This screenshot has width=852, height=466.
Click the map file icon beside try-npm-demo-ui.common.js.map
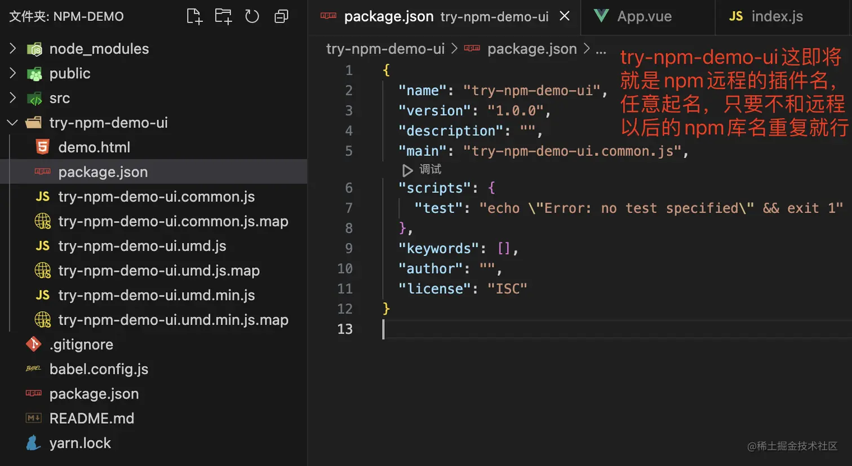click(x=43, y=222)
